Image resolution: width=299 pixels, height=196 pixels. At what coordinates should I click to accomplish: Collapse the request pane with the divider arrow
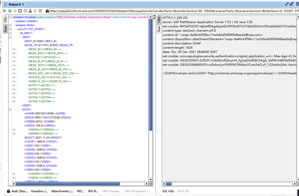point(155,16)
